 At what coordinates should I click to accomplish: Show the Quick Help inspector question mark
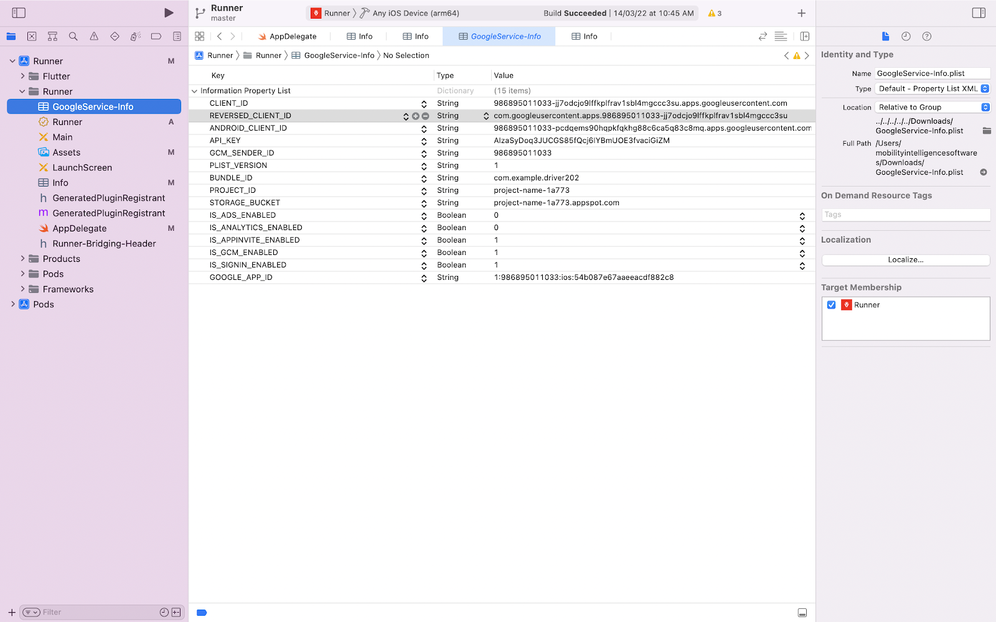(x=927, y=36)
